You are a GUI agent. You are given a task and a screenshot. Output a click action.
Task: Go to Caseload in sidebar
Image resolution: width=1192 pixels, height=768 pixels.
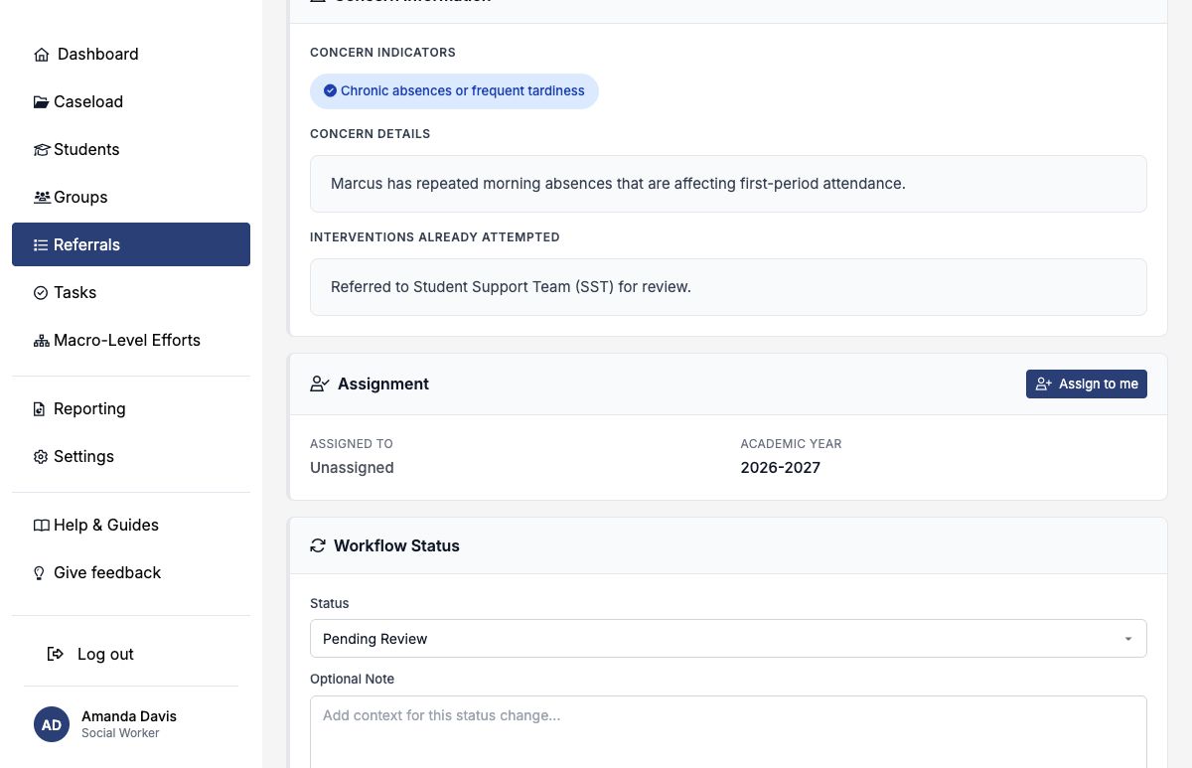click(x=131, y=101)
